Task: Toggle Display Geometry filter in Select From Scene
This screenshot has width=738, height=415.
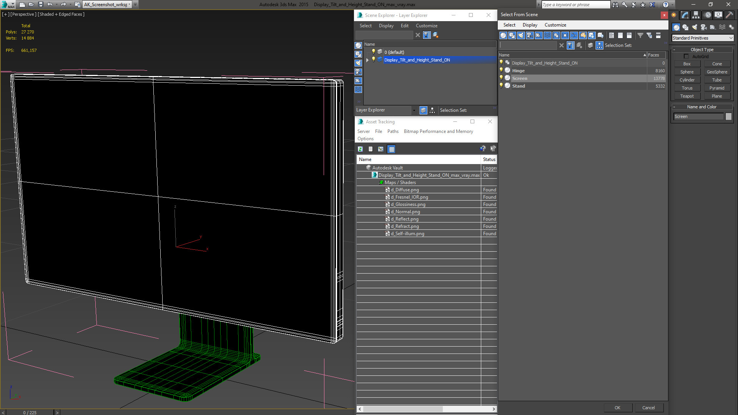Action: click(x=503, y=35)
